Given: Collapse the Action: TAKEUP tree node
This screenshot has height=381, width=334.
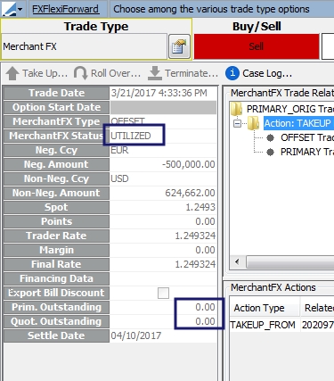Looking at the screenshot, I should tap(237, 123).
